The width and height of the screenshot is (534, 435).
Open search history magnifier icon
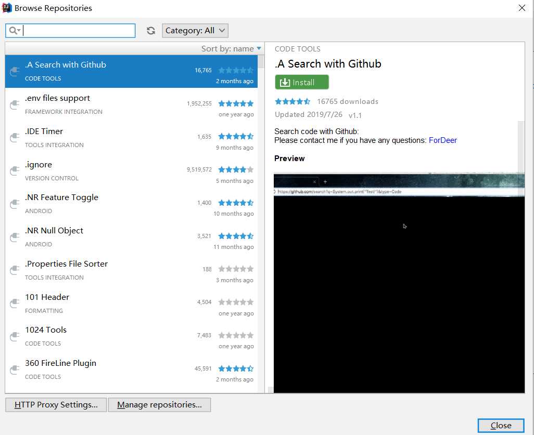(x=14, y=31)
